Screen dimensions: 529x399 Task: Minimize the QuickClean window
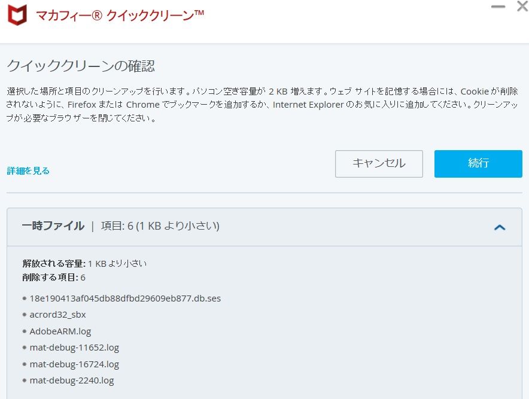click(x=498, y=7)
